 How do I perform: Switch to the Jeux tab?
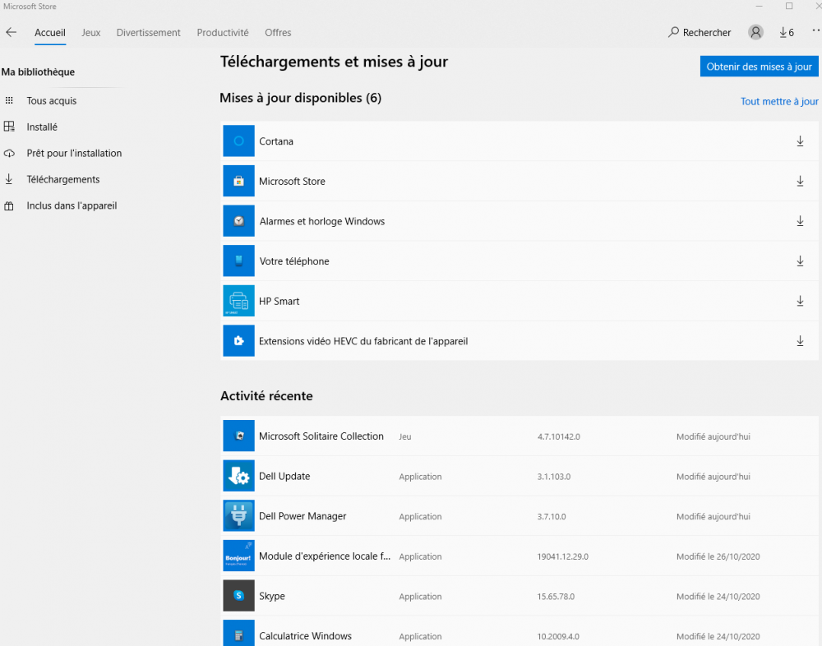coord(91,33)
